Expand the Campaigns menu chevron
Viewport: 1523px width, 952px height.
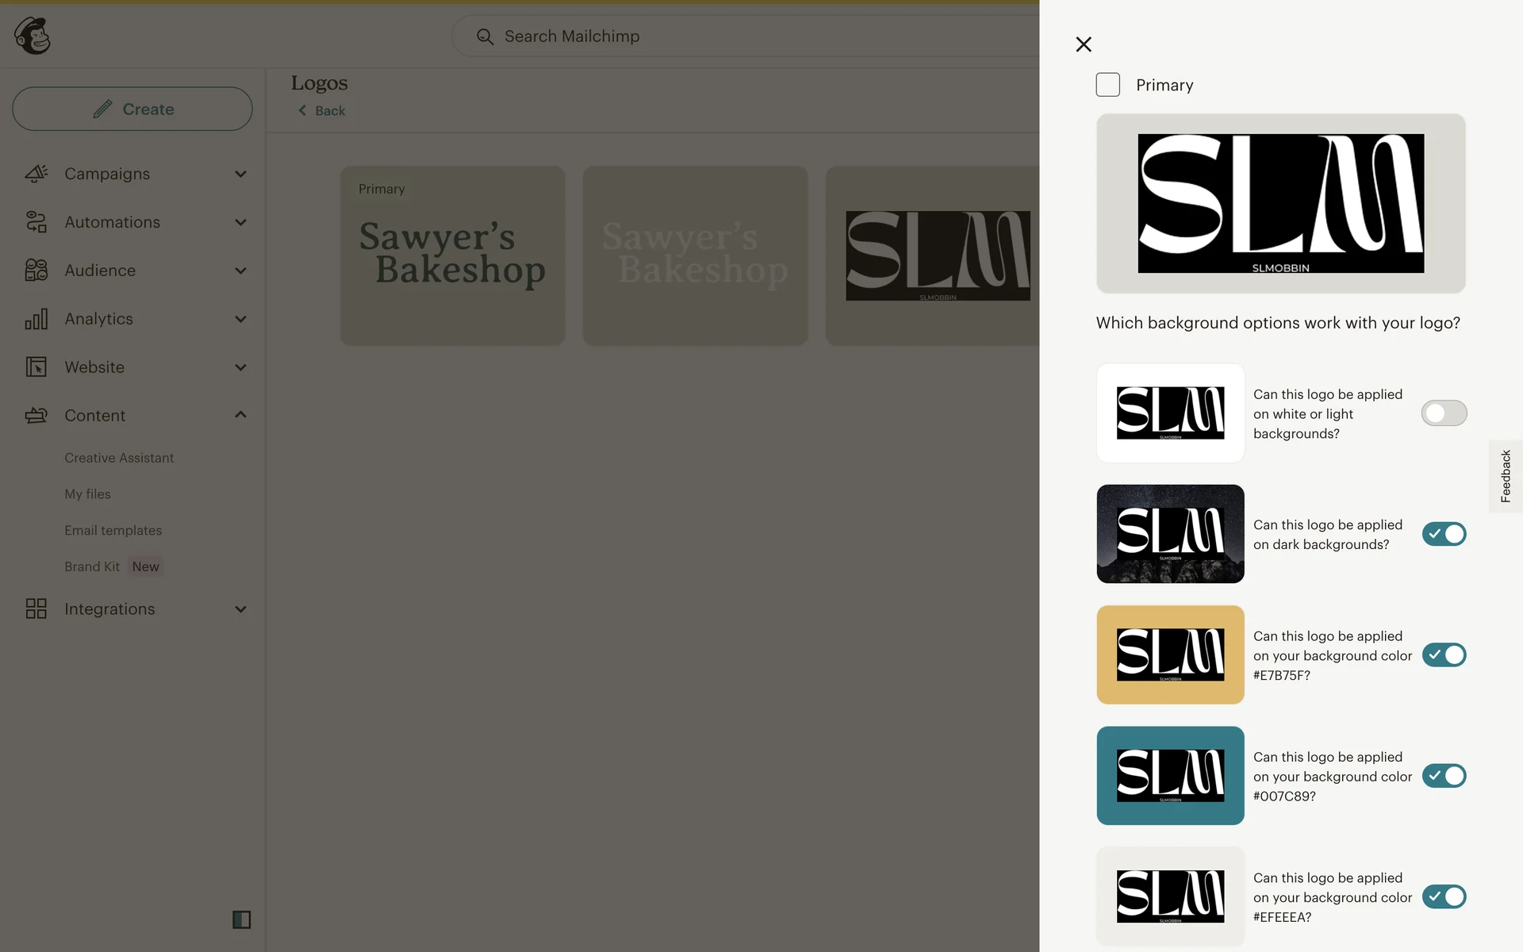pos(240,174)
